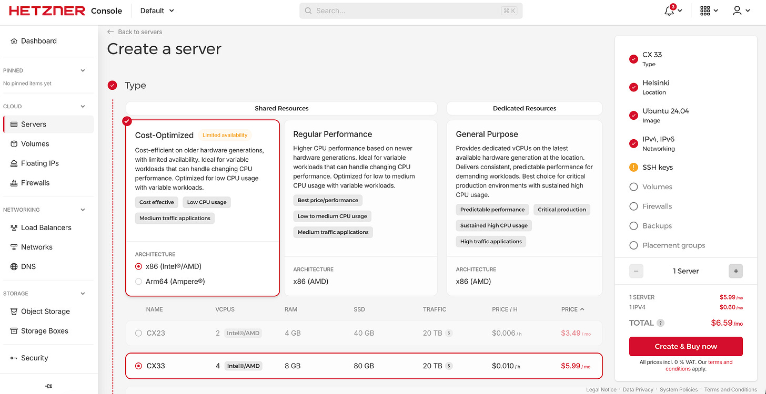766x394 pixels.
Task: Click the Limited availability badge
Action: (225, 136)
